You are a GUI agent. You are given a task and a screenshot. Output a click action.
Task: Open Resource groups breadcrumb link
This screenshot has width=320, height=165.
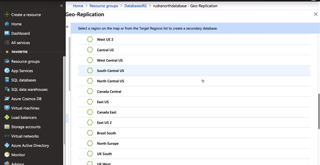point(104,6)
